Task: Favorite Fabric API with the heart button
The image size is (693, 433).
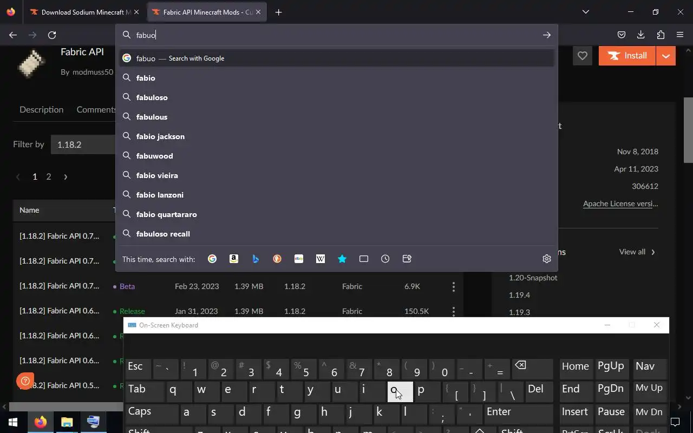Action: pos(583,56)
